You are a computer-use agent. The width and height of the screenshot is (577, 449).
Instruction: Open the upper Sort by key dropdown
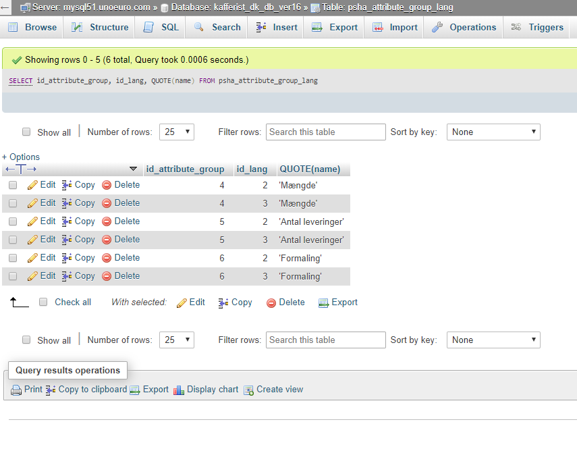[493, 132]
